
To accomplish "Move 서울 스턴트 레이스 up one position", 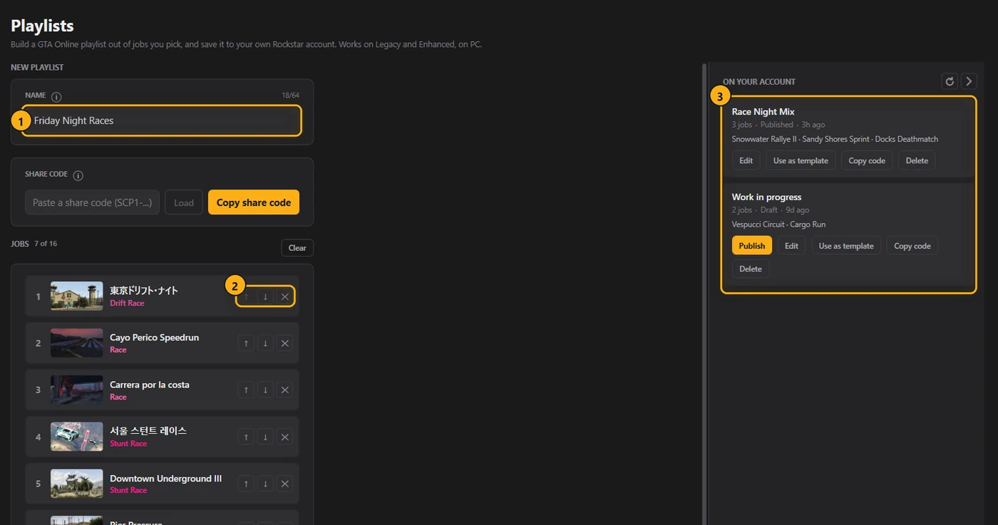I will [246, 437].
